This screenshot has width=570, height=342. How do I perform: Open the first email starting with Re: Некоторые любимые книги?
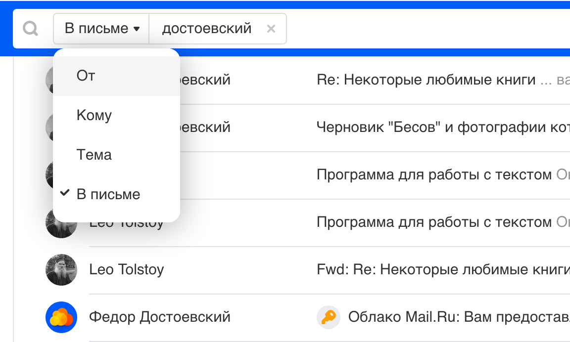point(426,80)
